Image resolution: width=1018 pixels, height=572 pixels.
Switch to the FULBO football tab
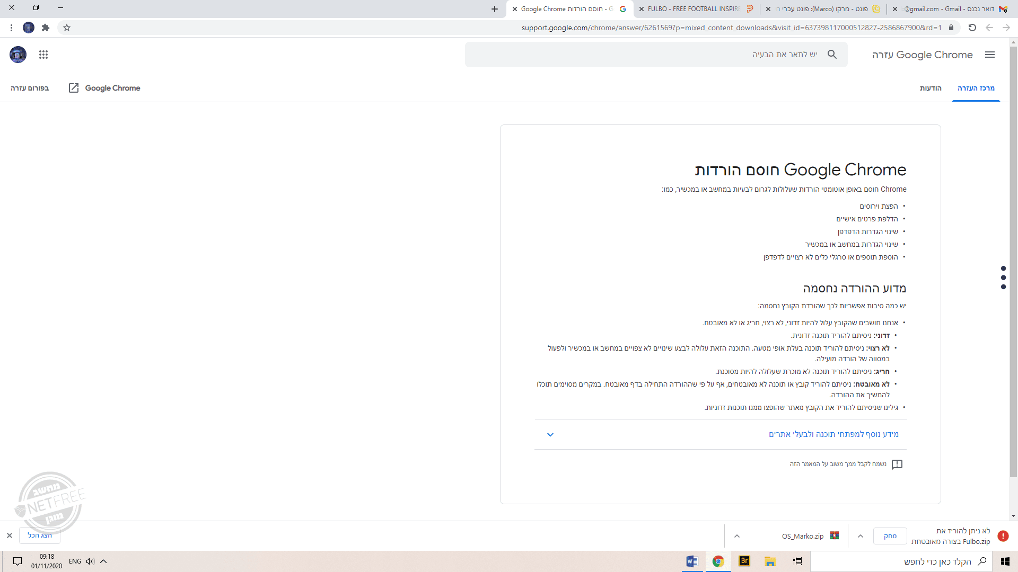pyautogui.click(x=695, y=9)
